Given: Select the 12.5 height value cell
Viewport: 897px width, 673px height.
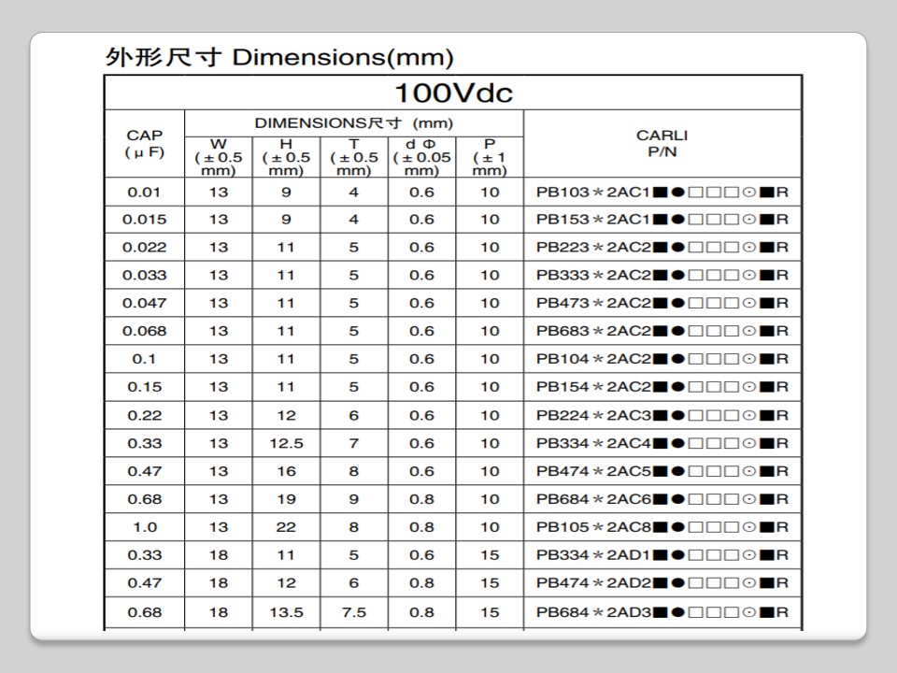Looking at the screenshot, I should [286, 443].
